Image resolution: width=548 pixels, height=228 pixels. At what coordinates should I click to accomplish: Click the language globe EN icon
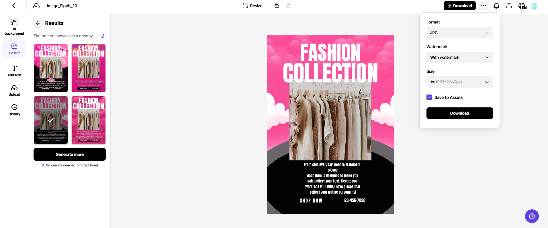pyautogui.click(x=522, y=6)
